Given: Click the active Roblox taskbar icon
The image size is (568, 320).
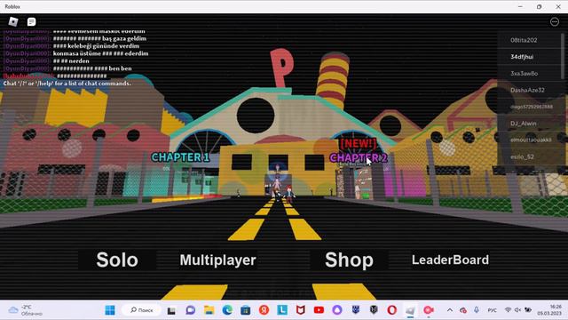Looking at the screenshot, I should pos(410,310).
